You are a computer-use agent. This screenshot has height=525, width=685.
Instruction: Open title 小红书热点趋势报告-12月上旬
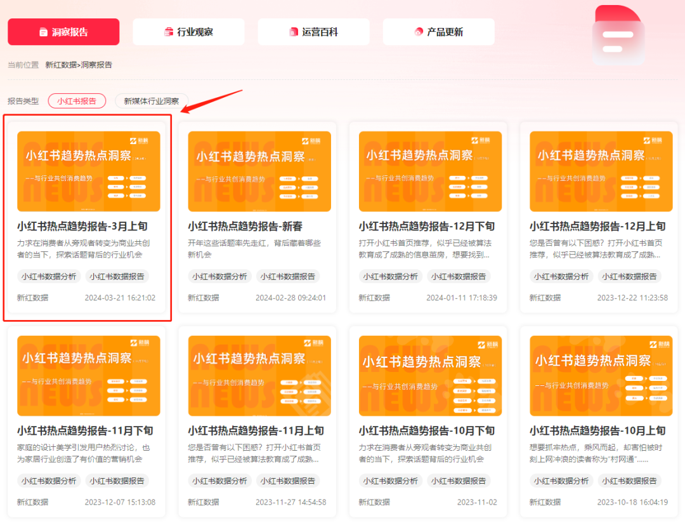597,227
